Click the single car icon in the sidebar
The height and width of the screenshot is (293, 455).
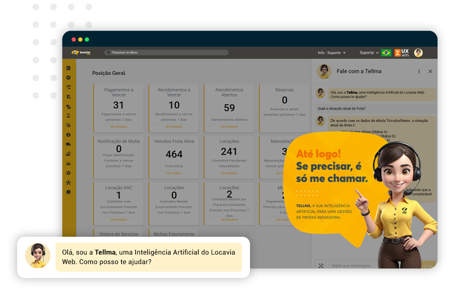point(68,164)
